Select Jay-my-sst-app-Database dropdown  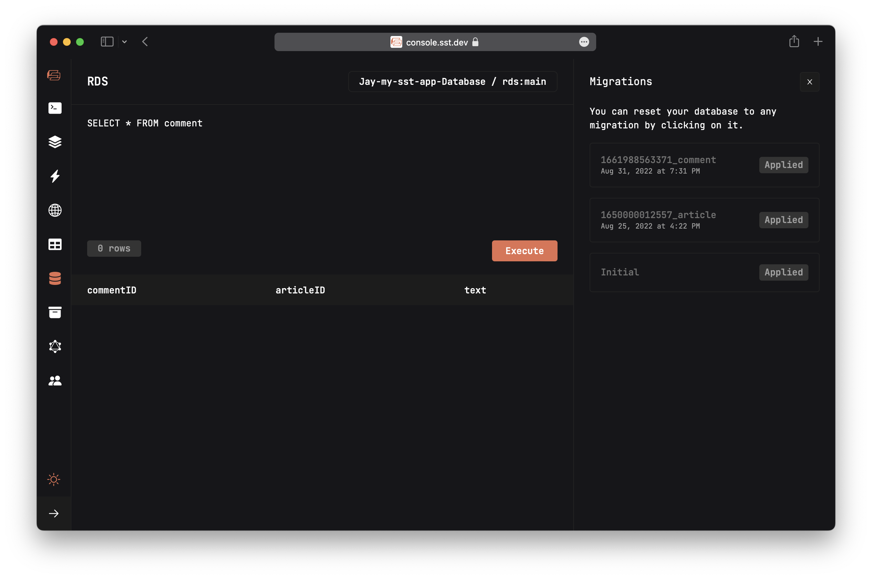point(452,82)
